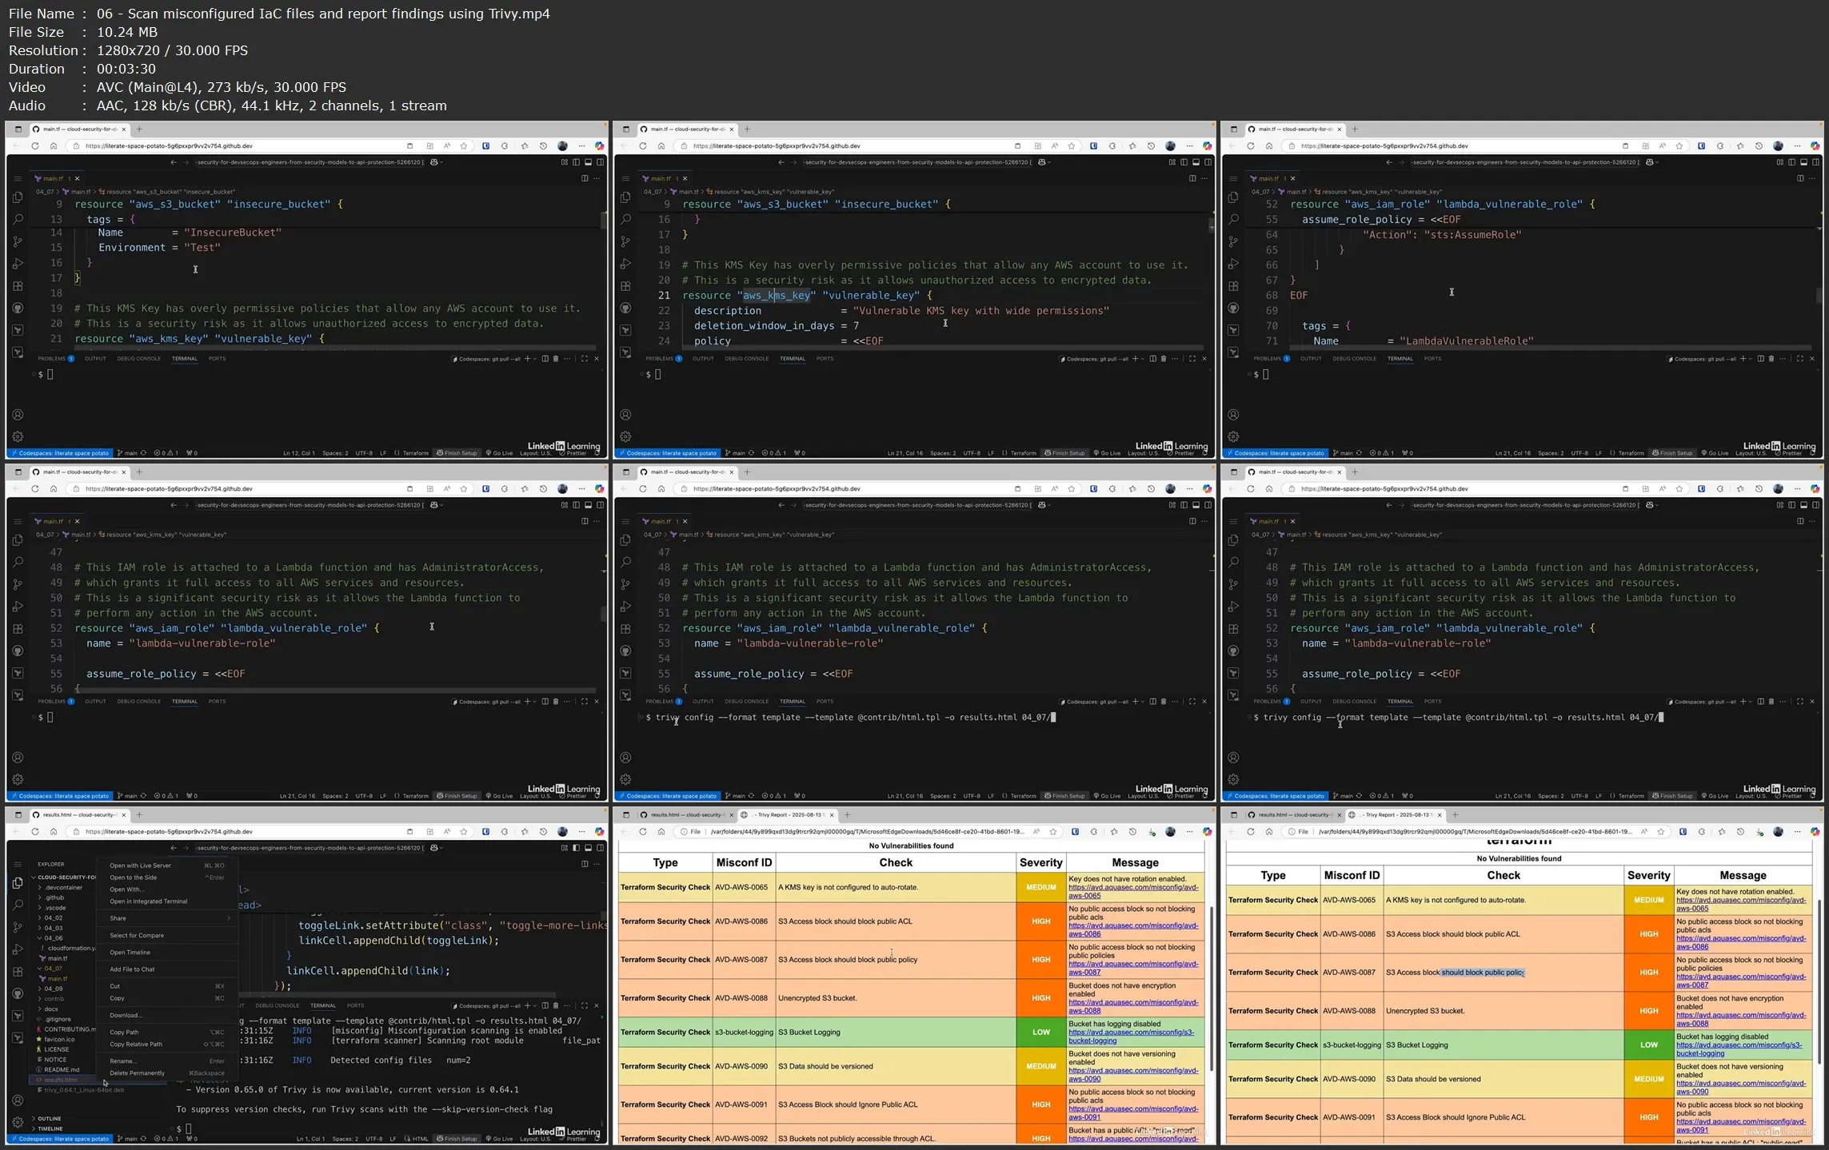
Task: Click Accounts icon below the Explorer file tree
Action: 18,1100
